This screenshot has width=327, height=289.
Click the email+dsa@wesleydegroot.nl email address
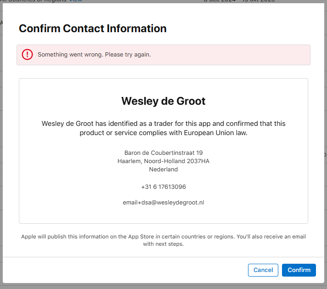coord(163,202)
